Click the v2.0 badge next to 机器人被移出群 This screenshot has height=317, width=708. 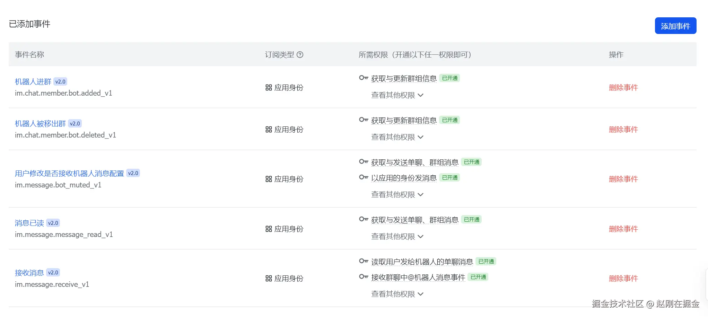75,124
